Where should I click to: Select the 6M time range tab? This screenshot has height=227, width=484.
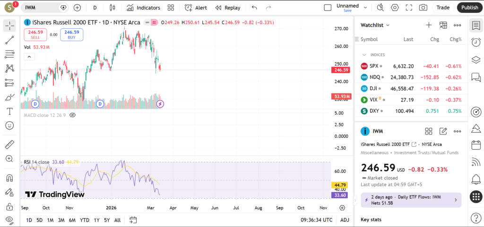pyautogui.click(x=72, y=220)
